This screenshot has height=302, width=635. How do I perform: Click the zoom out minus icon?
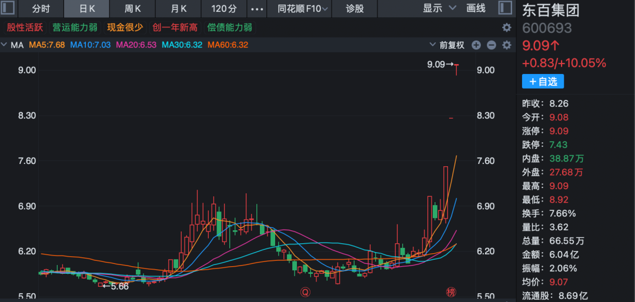(491, 45)
